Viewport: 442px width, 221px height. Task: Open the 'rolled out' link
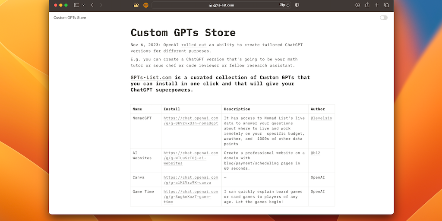194,45
